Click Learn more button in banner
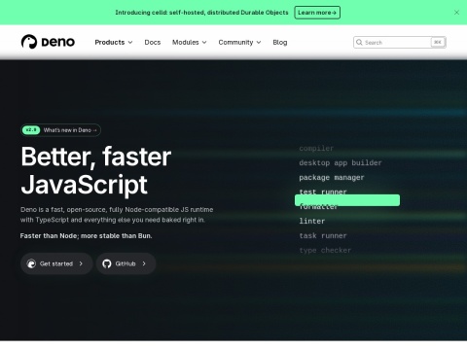Screen dimensions: 467x350 317,13
